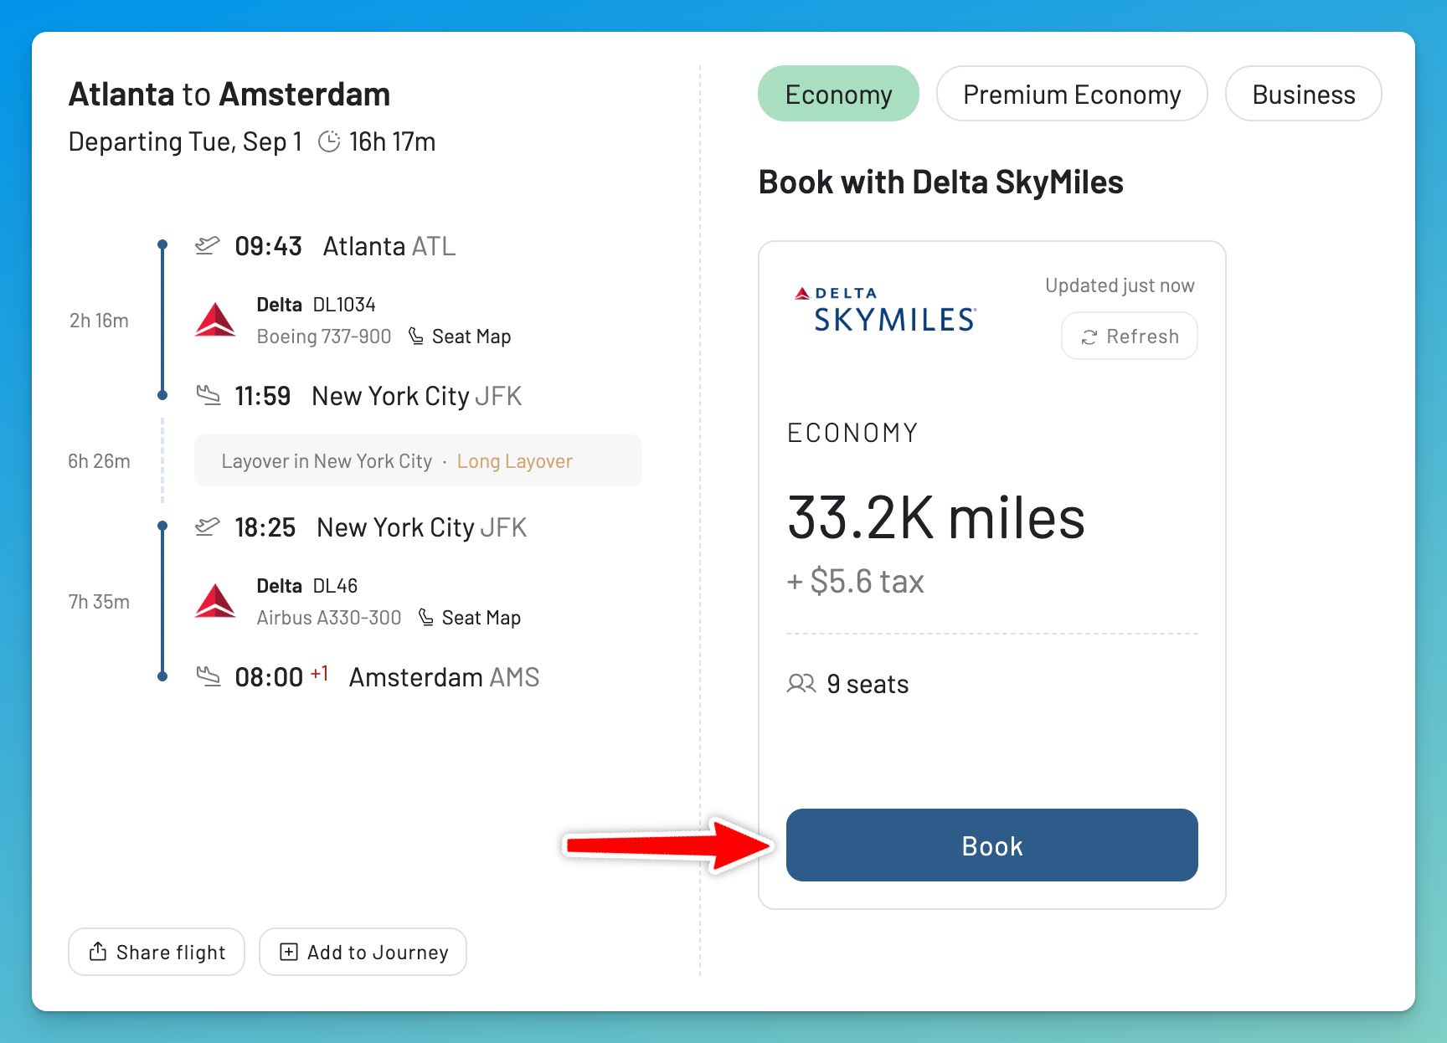Switch to Premium Economy cabin

tap(1072, 94)
